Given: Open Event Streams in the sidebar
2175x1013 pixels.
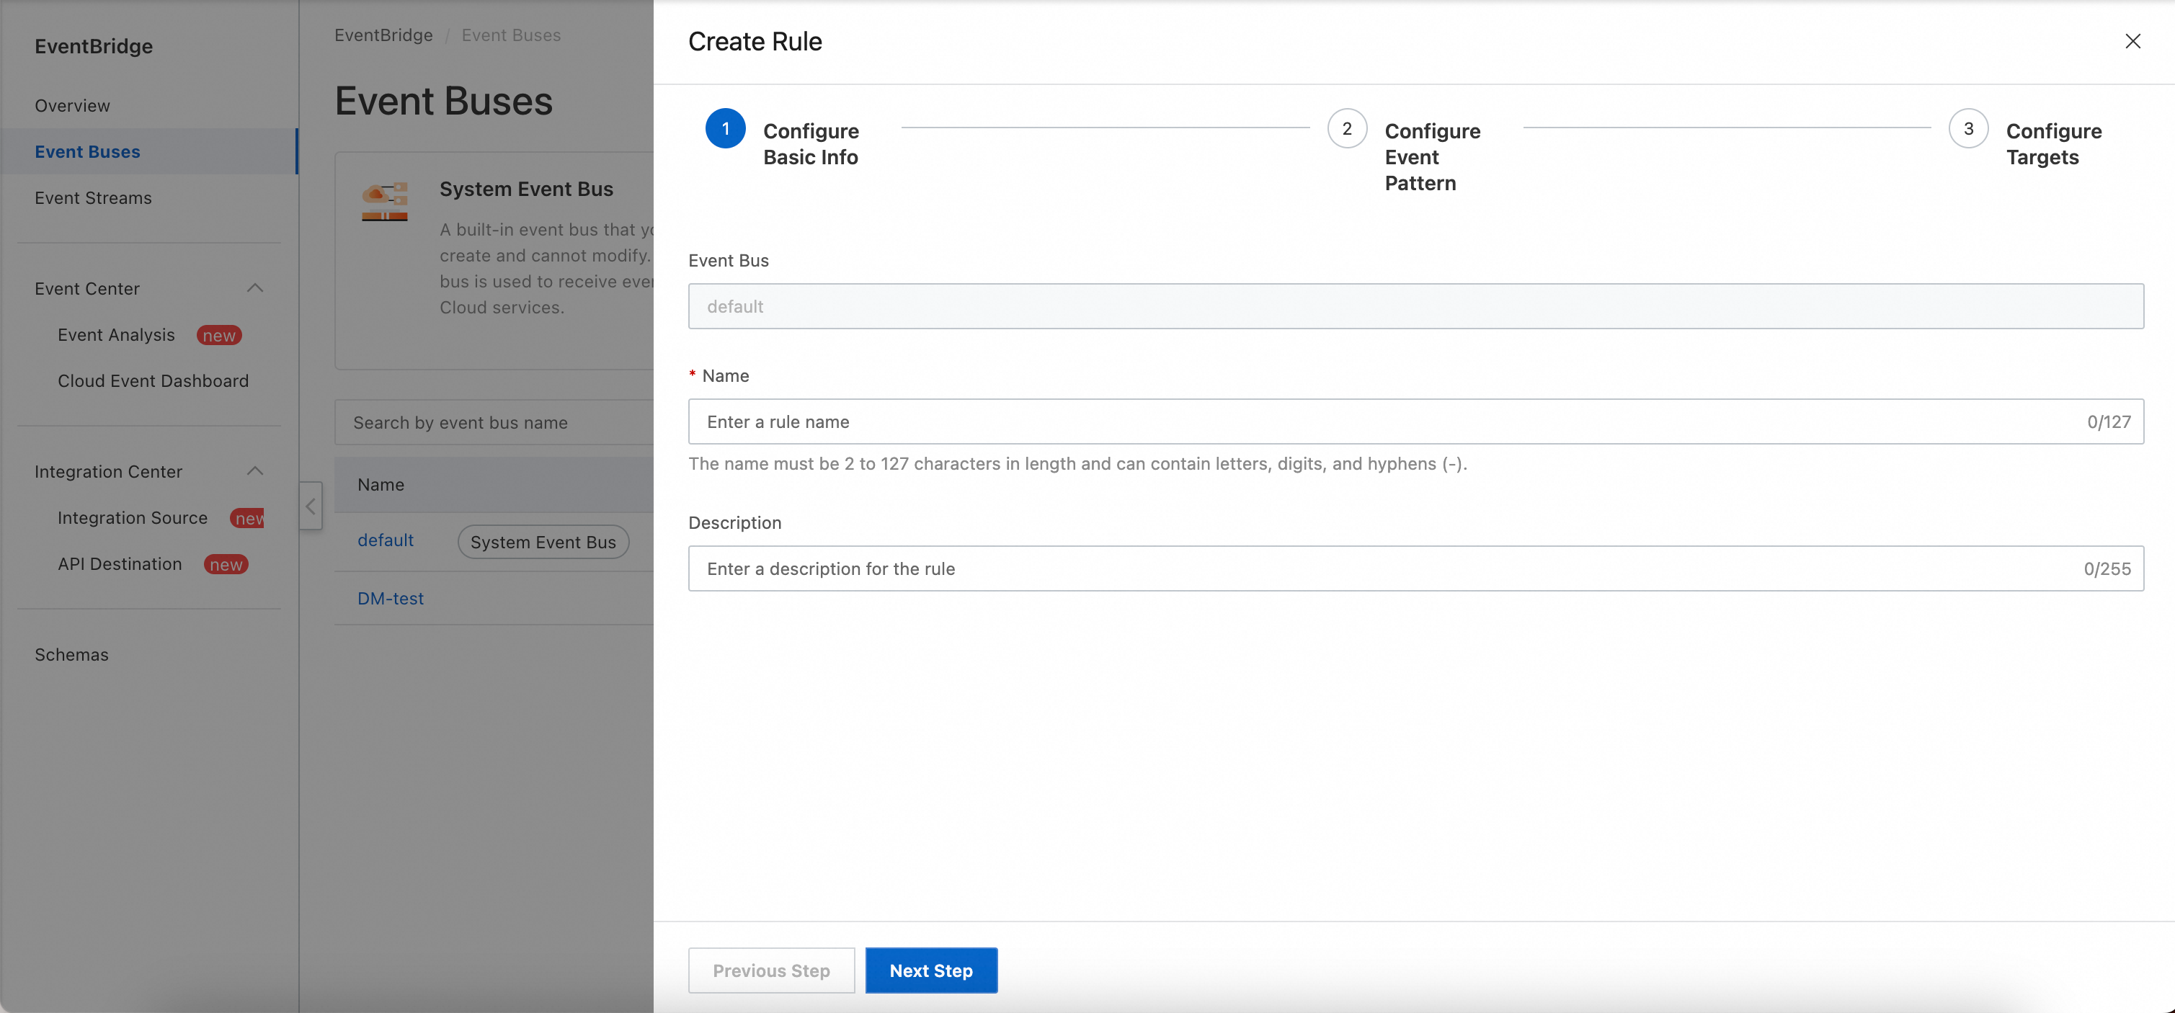Looking at the screenshot, I should 93,197.
